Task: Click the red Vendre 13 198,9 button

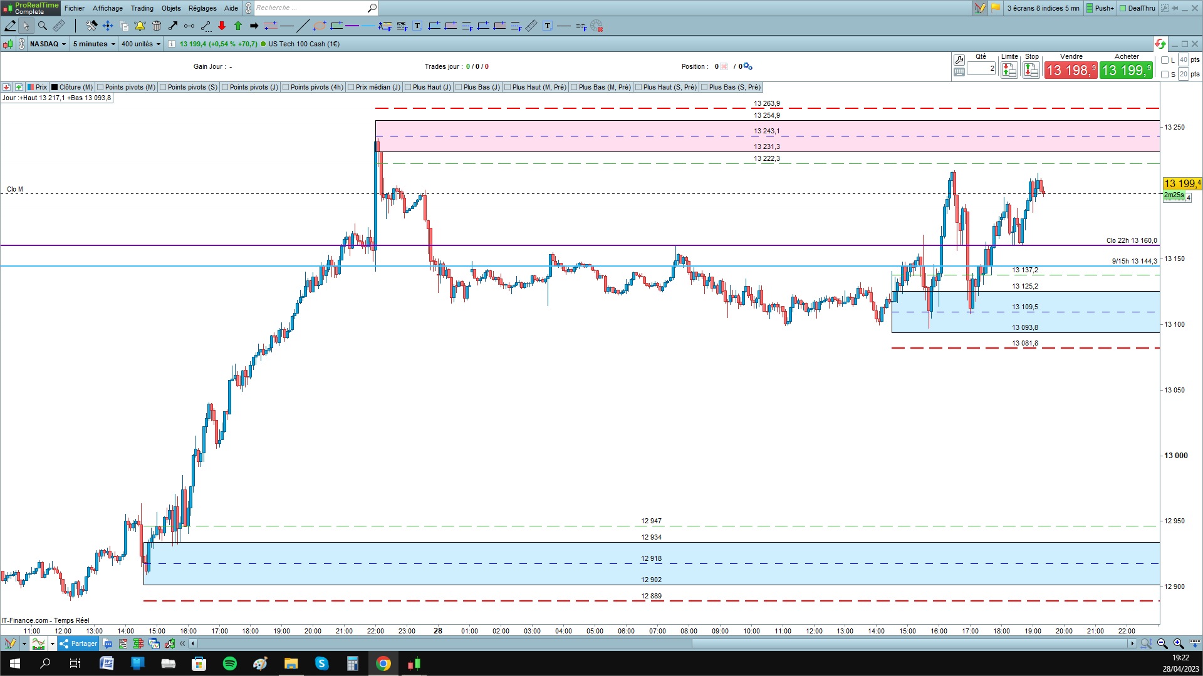Action: click(1070, 70)
